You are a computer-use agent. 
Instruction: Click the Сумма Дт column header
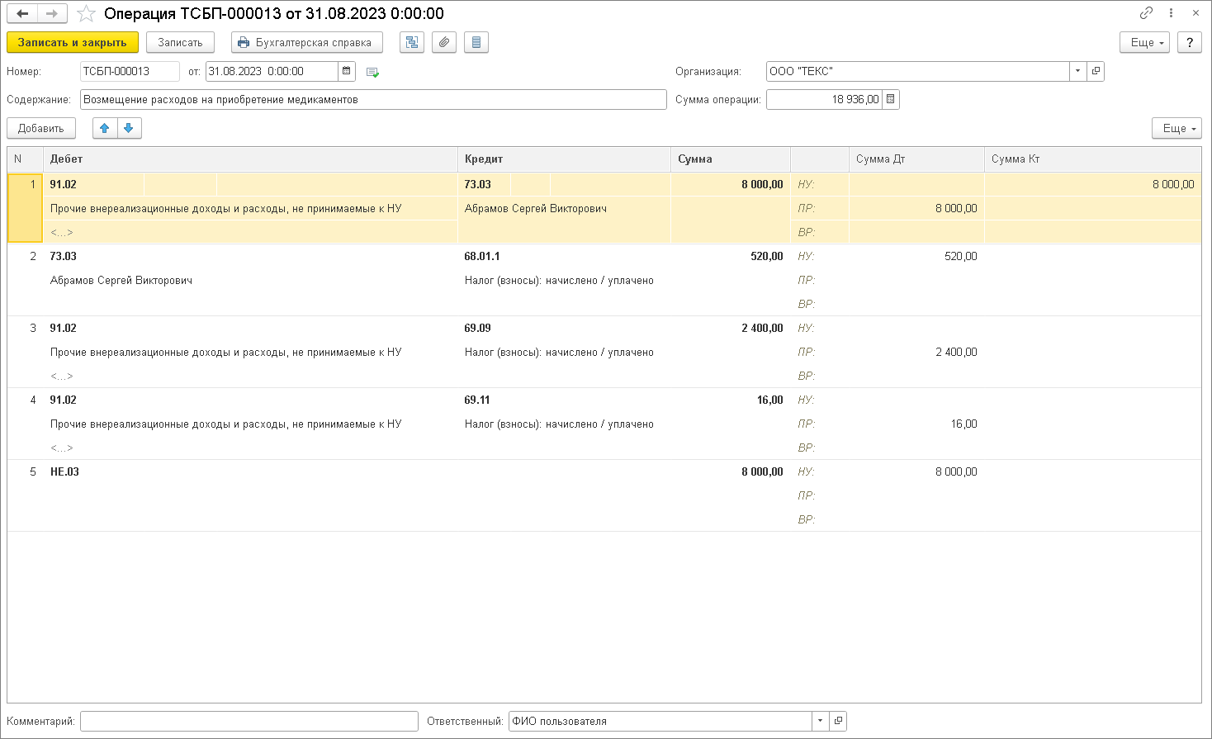click(916, 159)
